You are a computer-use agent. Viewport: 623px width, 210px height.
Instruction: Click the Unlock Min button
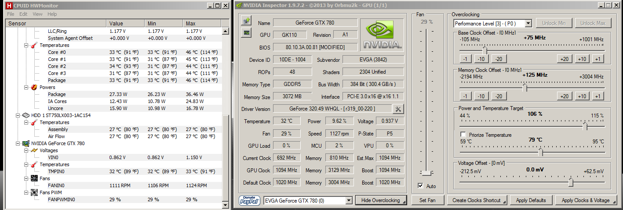pos(554,23)
